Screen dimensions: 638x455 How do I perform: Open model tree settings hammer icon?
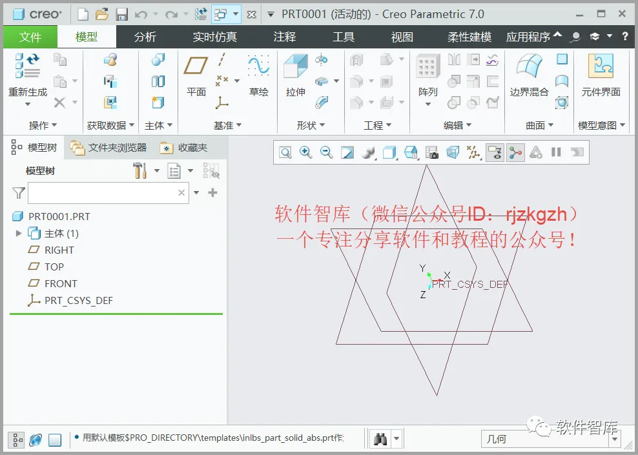point(139,171)
